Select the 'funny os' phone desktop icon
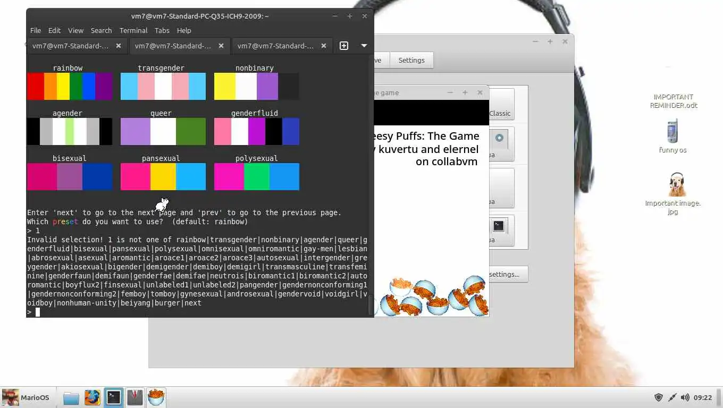The height and width of the screenshot is (408, 723). (672, 137)
